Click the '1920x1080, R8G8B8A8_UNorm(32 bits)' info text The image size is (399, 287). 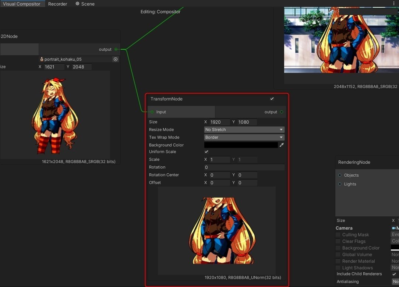(x=243, y=277)
